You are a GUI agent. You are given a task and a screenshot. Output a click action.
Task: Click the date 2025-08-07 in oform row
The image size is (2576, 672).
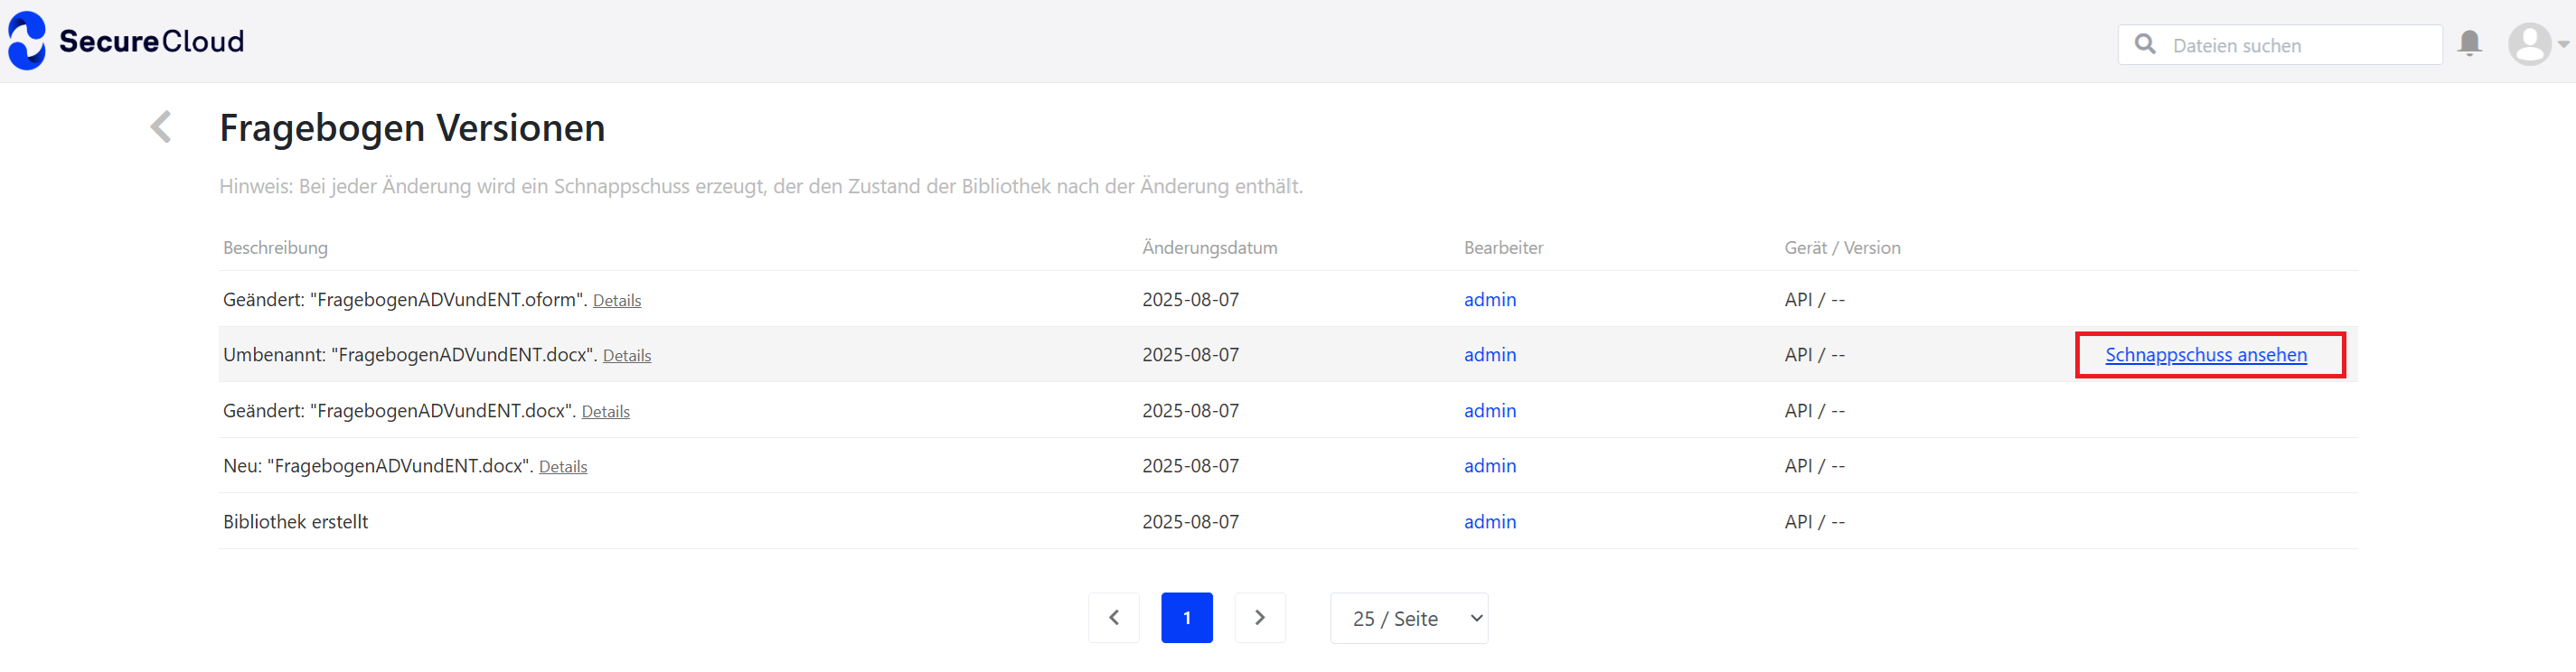click(x=1190, y=300)
